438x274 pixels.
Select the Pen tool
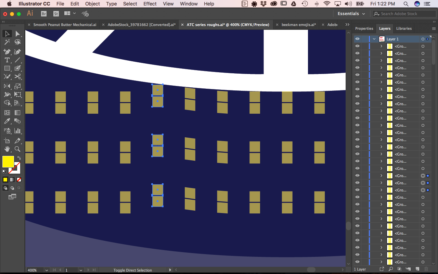click(7, 51)
